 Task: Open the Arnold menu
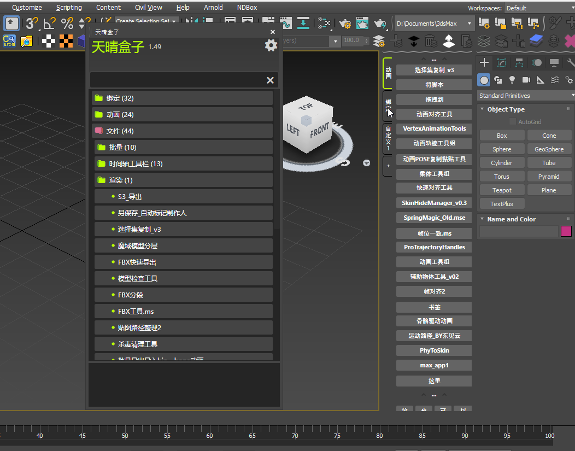pyautogui.click(x=213, y=7)
